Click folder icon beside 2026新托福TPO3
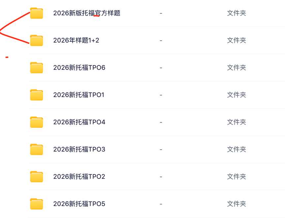This screenshot has height=218, width=285. point(37,149)
